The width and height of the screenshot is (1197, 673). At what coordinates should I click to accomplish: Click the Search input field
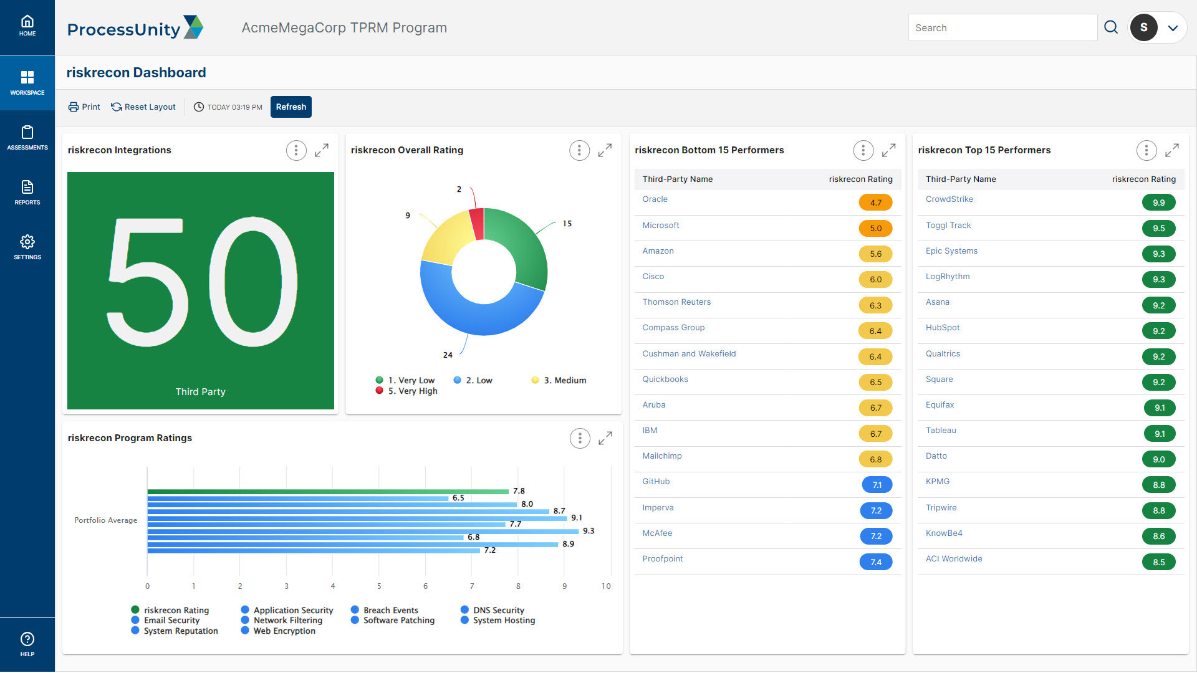click(x=1002, y=27)
